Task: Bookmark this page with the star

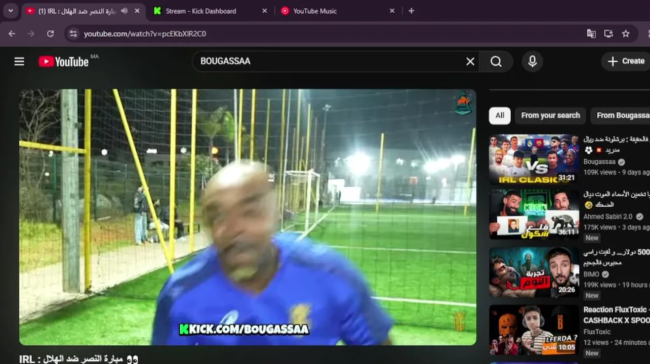Action: click(626, 33)
